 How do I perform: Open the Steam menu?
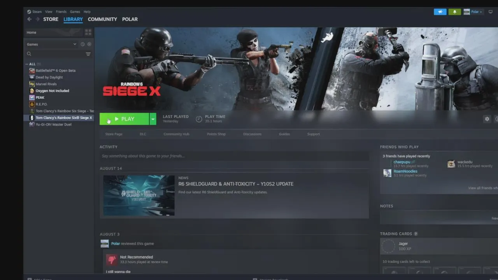coord(37,12)
